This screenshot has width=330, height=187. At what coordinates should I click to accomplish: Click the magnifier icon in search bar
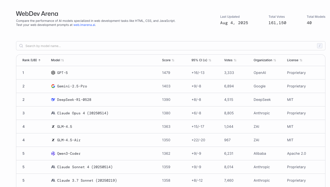tap(21, 46)
